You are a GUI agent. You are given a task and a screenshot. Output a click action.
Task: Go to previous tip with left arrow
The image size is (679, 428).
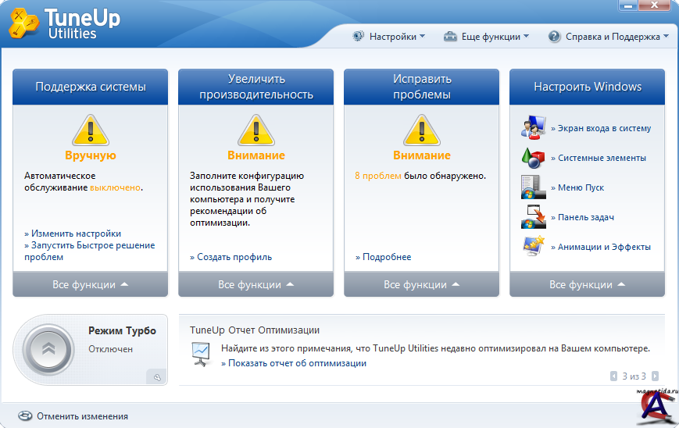click(x=614, y=376)
